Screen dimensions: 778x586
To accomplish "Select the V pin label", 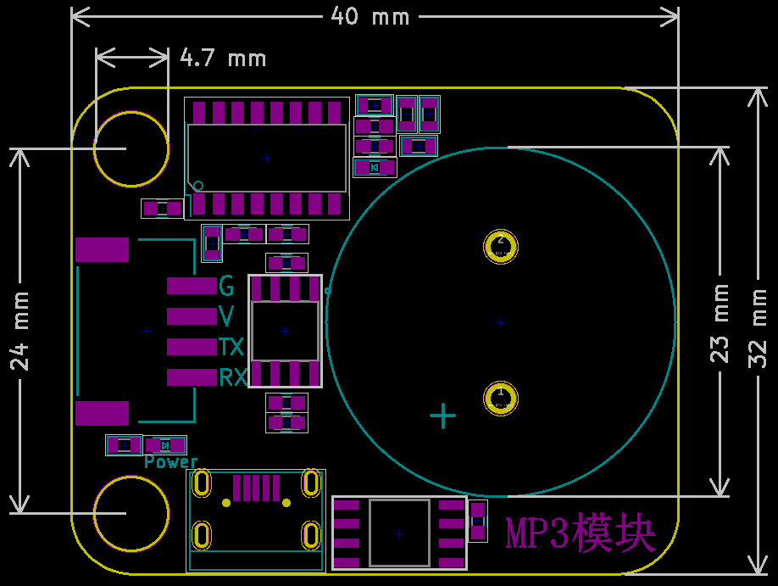I will [x=226, y=316].
